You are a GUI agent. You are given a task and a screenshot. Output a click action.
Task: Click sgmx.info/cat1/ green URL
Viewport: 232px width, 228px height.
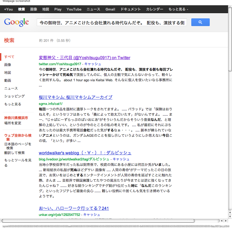coord(51,104)
